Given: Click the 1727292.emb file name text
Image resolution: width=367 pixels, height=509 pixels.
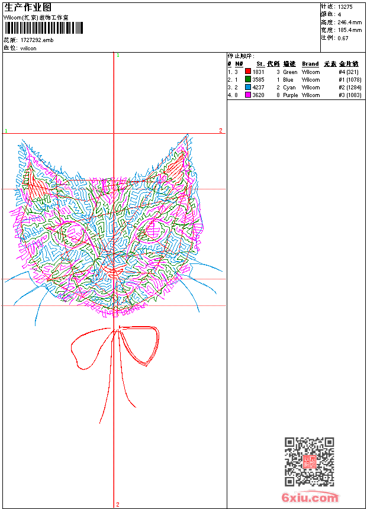Looking at the screenshot, I should pyautogui.click(x=37, y=40).
